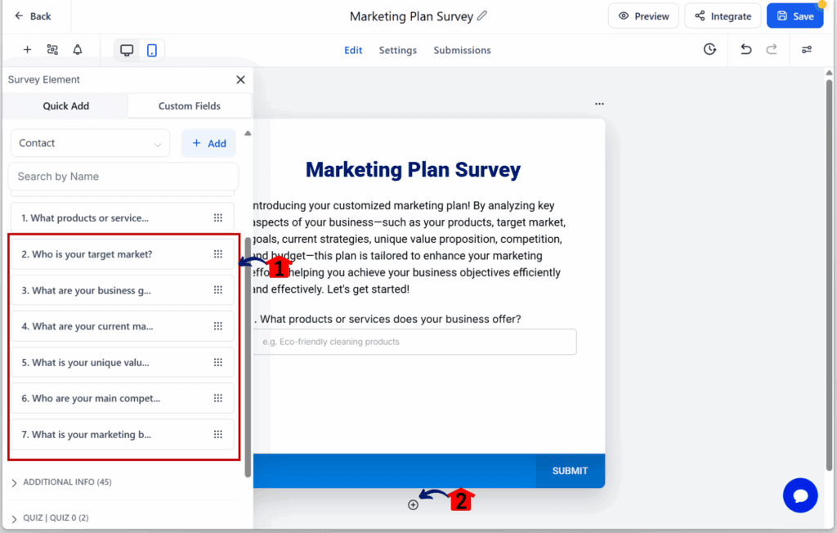Click the field list scrollbar thumb

tap(248, 356)
